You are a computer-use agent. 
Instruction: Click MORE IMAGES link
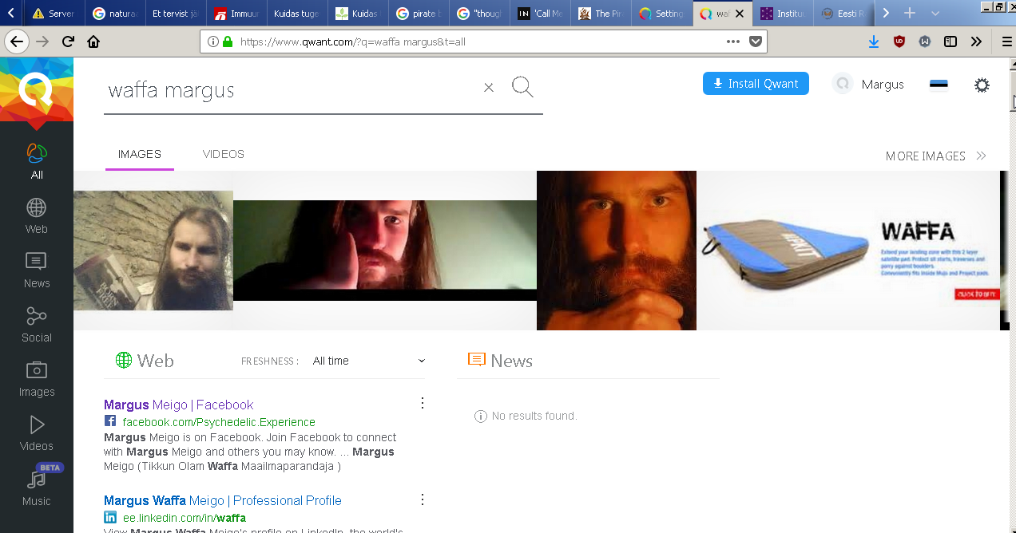tap(935, 156)
